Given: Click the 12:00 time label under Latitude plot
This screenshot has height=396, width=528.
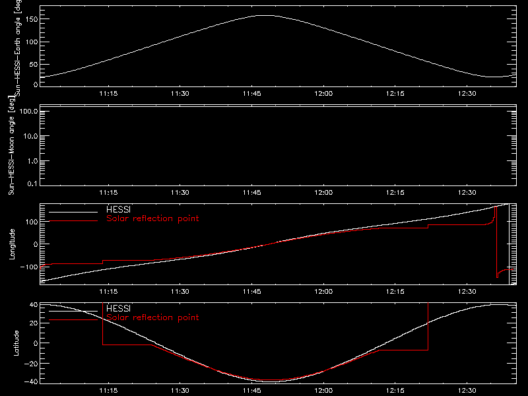Looking at the screenshot, I should pyautogui.click(x=323, y=390).
